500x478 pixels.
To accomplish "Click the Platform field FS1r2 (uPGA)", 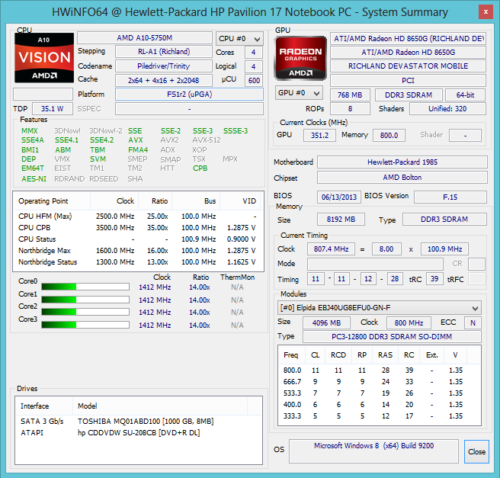I will (x=190, y=95).
